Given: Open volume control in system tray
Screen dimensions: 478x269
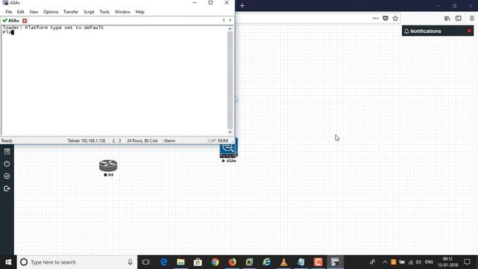Looking at the screenshot, I should (418, 262).
